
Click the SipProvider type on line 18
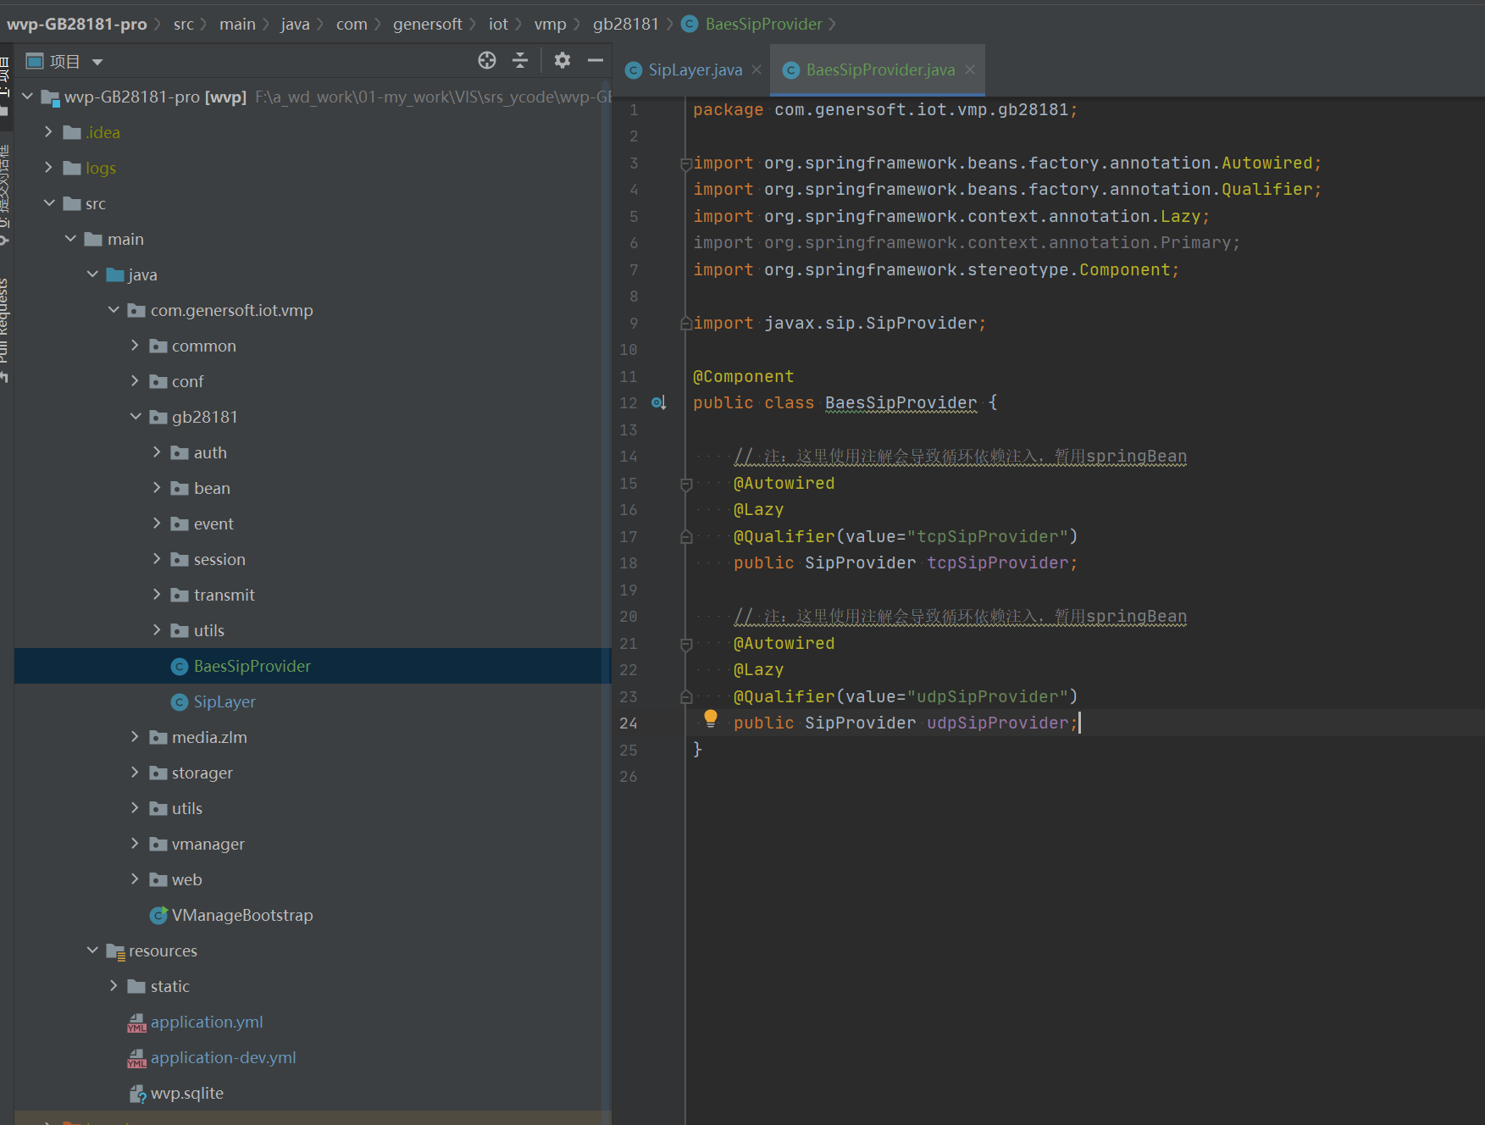click(860, 563)
